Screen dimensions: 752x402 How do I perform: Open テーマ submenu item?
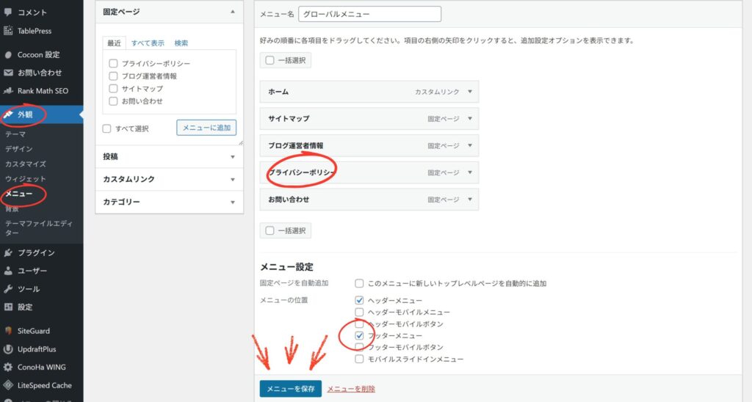coord(15,134)
